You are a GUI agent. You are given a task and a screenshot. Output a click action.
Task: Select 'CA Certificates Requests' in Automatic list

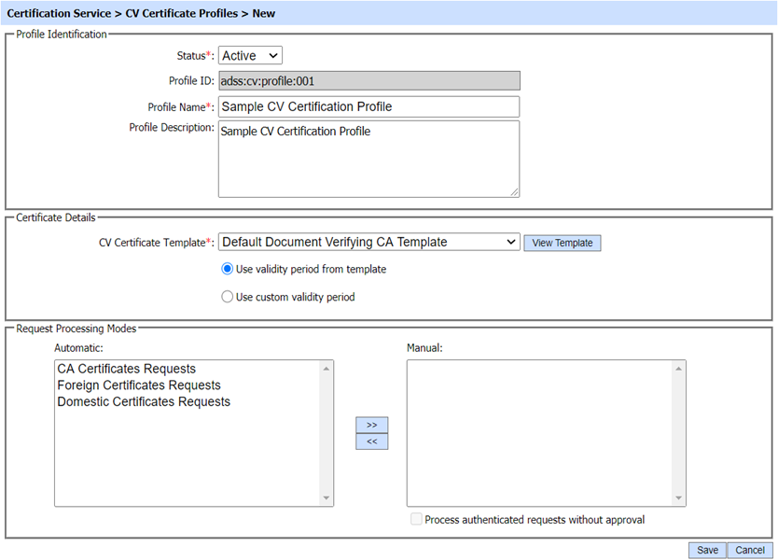(126, 369)
